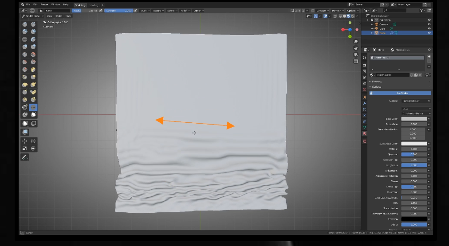
Task: Toggle the Dyntopo checkbox
Action: 313,10
